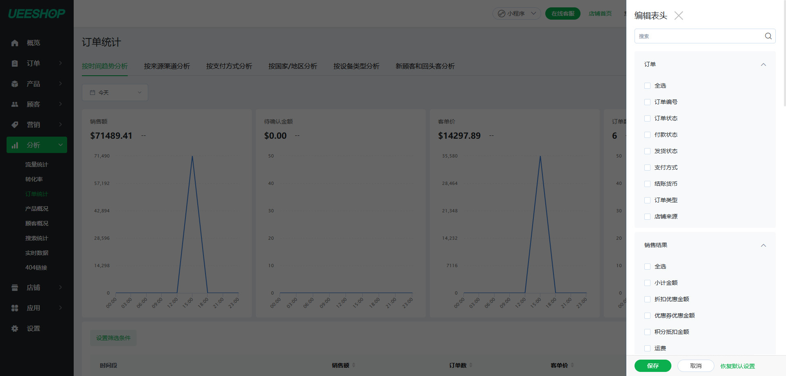786x376 pixels.
Task: Click the magnifier icon in search box
Action: tap(768, 36)
